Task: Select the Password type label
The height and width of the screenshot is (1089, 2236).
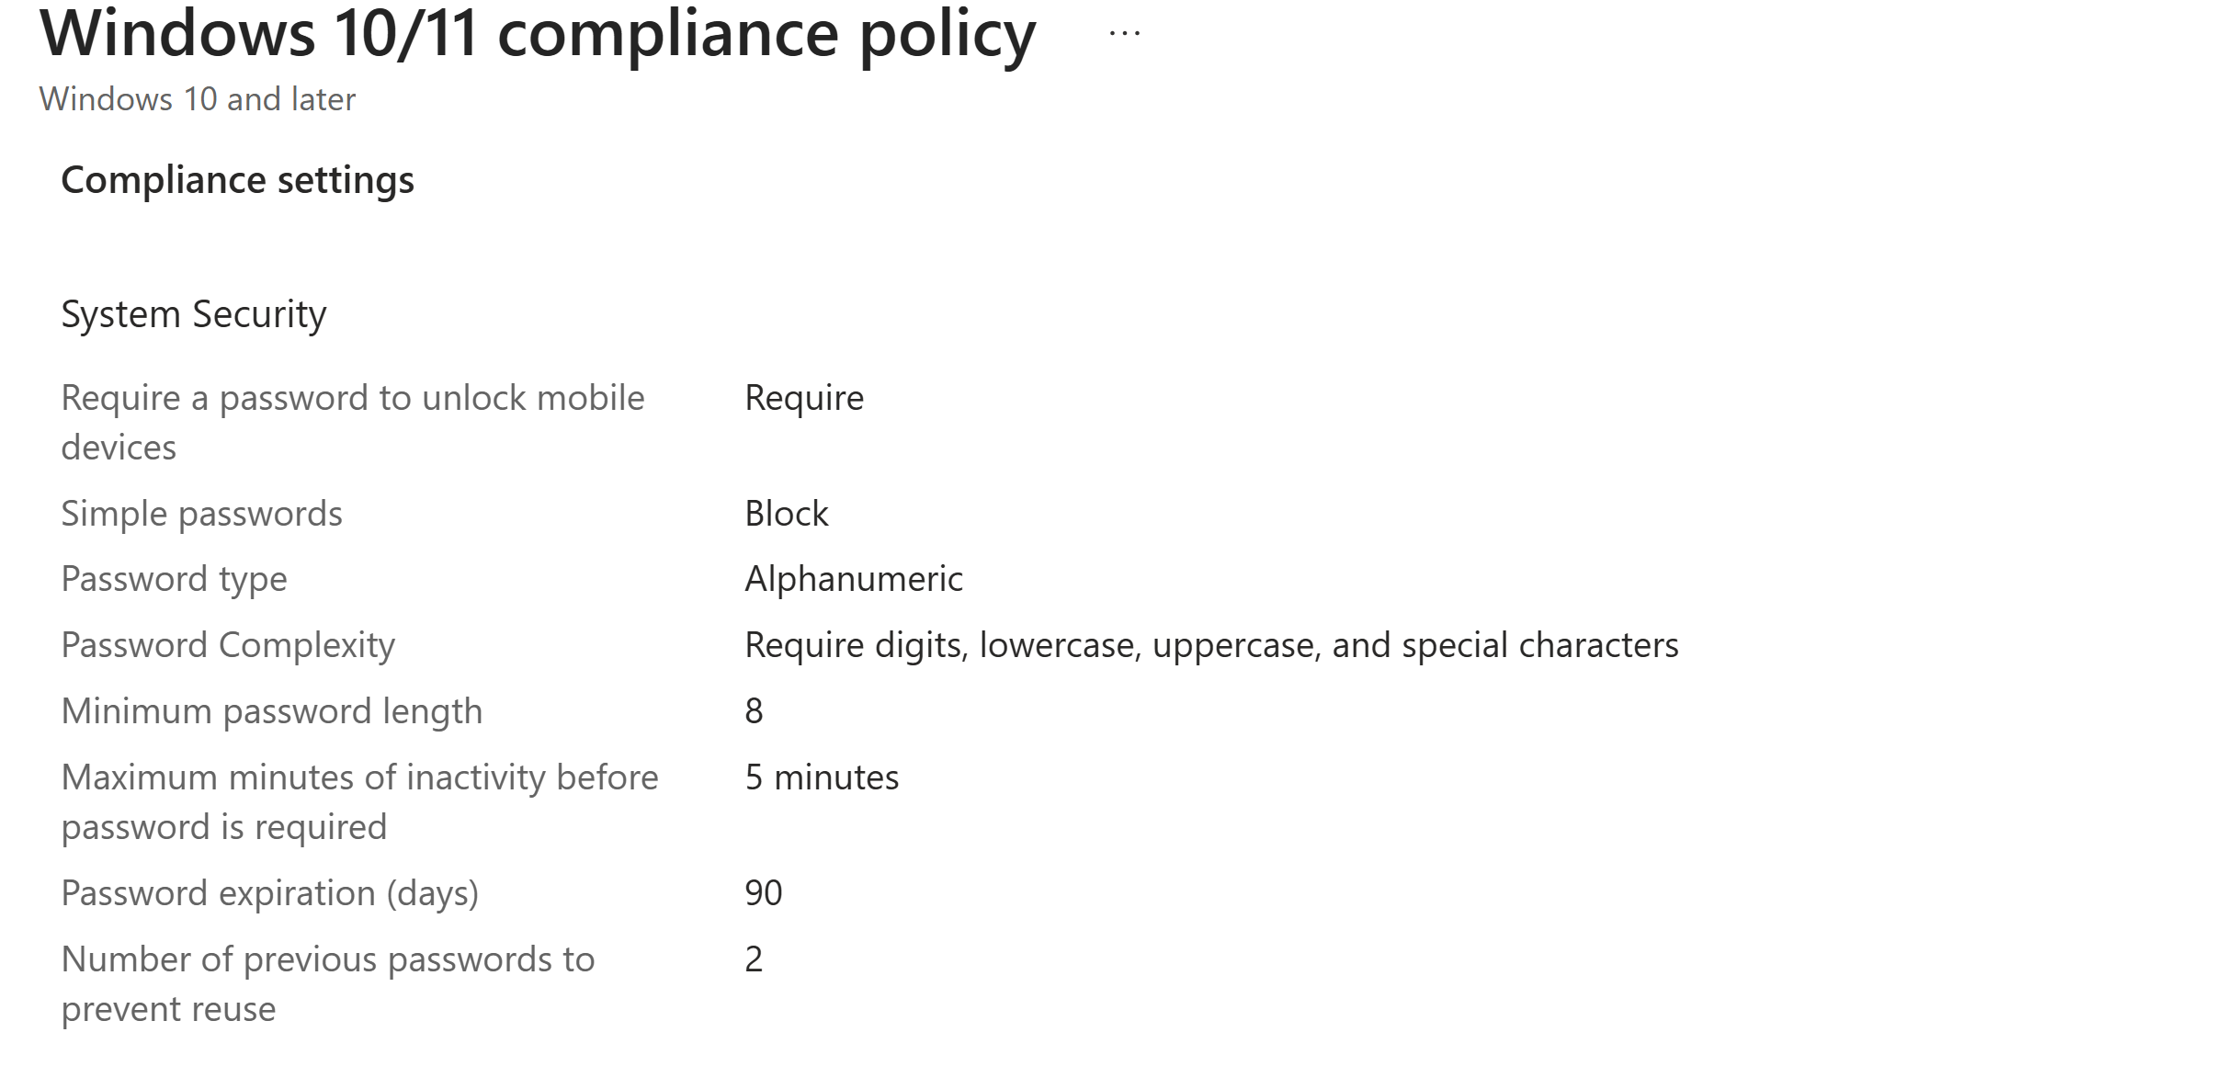Action: [174, 579]
